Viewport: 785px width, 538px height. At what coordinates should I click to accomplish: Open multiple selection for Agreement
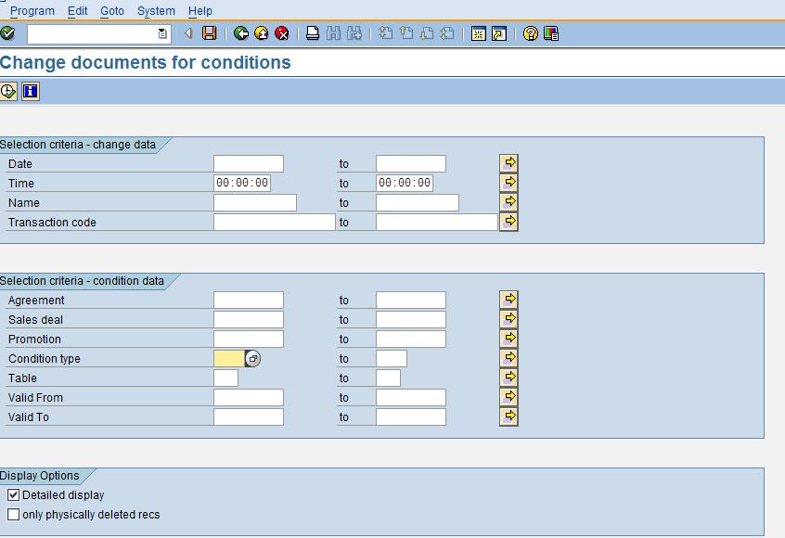(x=508, y=299)
